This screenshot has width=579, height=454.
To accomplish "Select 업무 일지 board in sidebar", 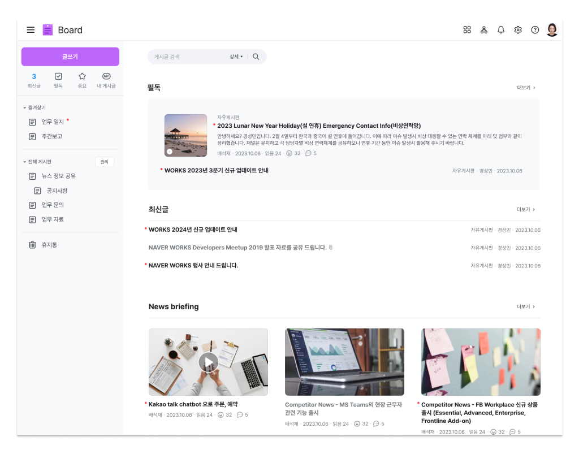I will pyautogui.click(x=53, y=122).
